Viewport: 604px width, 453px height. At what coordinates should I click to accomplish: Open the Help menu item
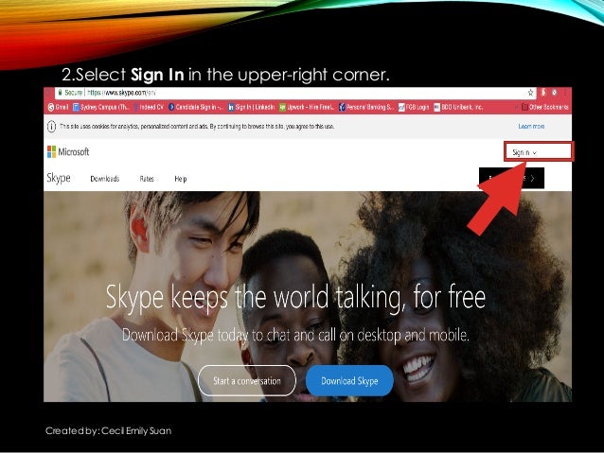181,179
